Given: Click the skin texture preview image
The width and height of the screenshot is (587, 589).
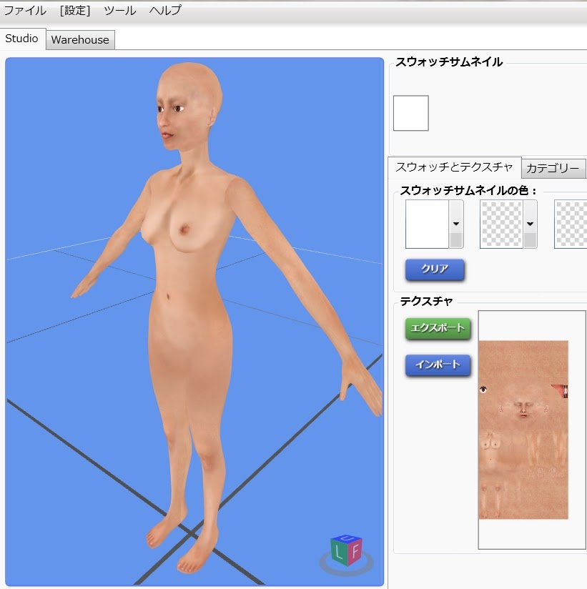Looking at the screenshot, I should (523, 429).
